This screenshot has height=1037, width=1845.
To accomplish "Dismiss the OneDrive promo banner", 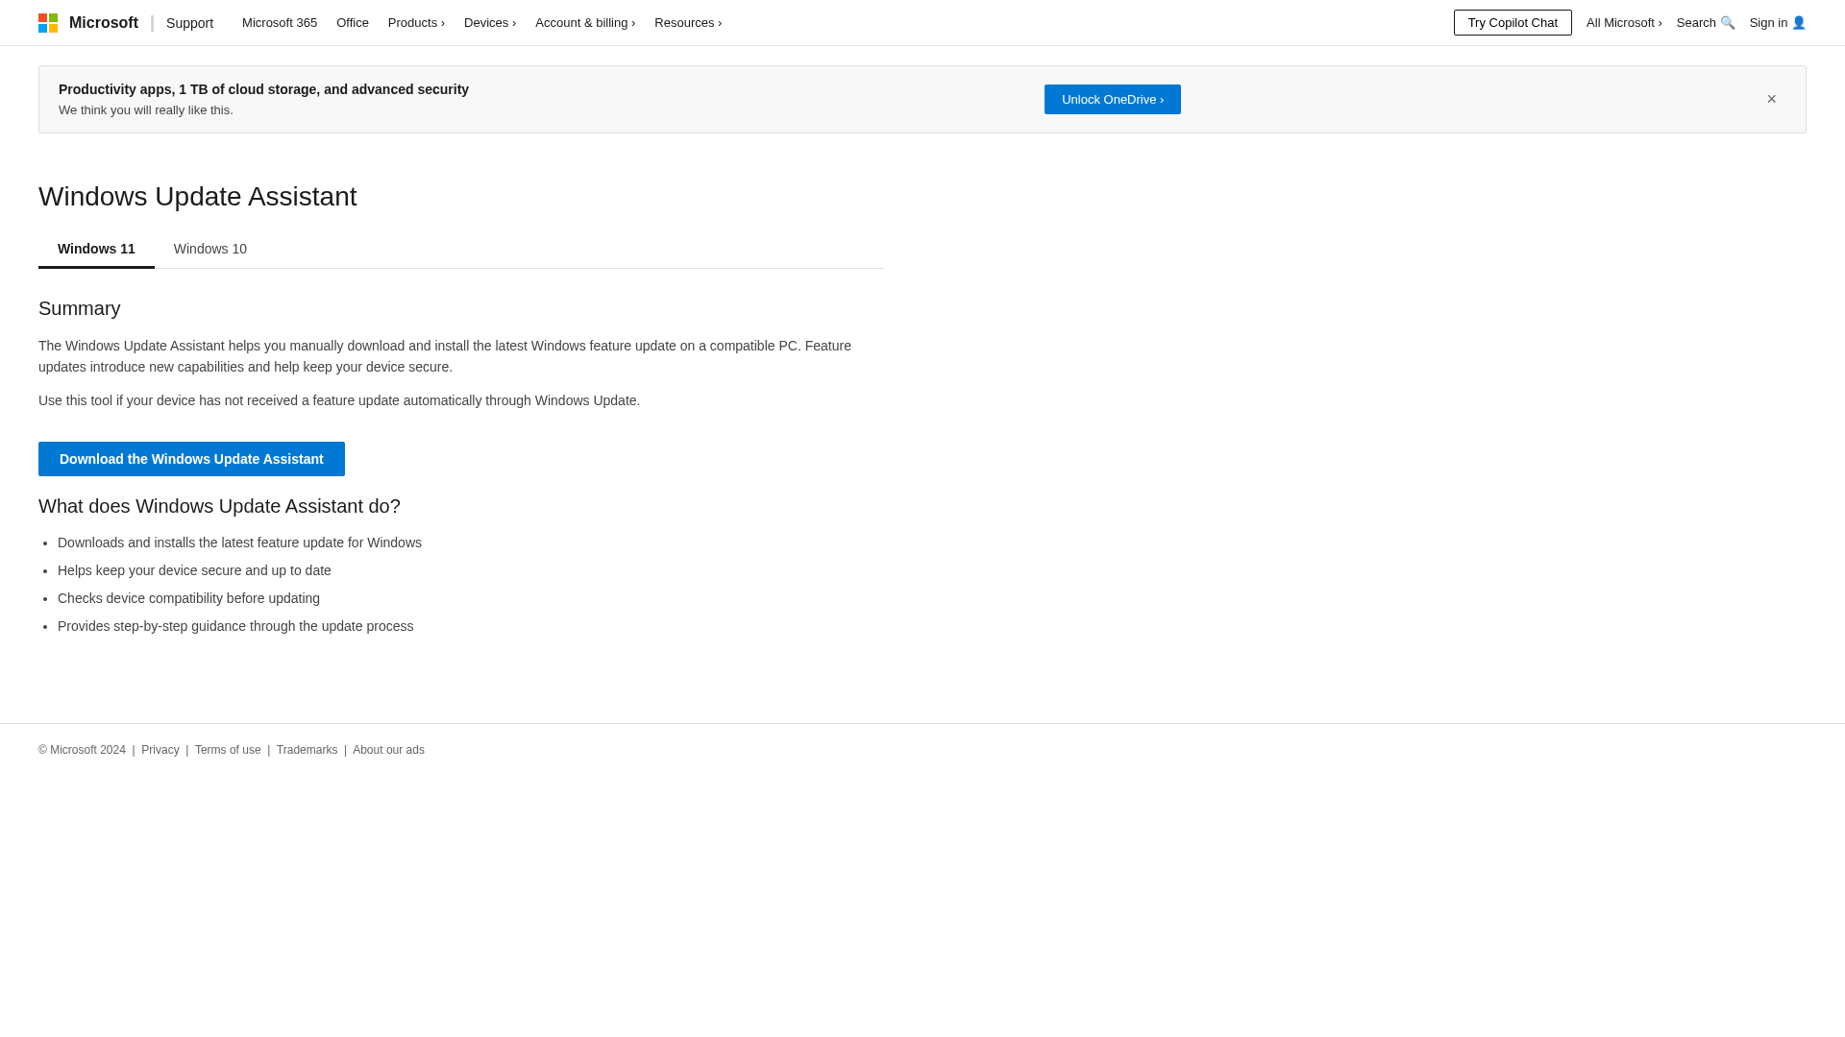I will click(x=1771, y=99).
